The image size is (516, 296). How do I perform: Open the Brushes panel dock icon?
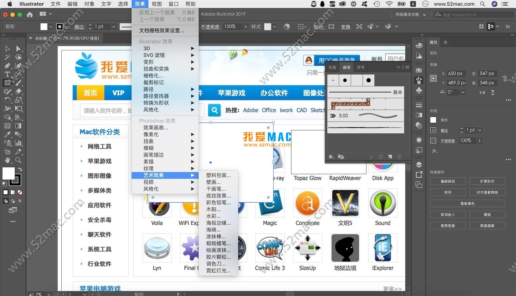(x=419, y=80)
